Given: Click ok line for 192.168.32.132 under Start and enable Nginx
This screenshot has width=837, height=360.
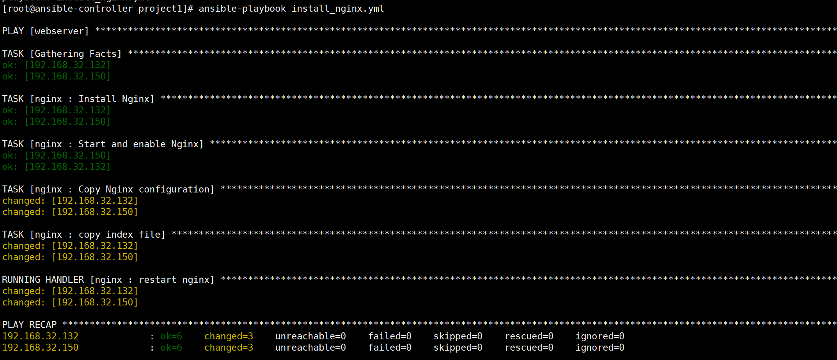Looking at the screenshot, I should tap(57, 167).
